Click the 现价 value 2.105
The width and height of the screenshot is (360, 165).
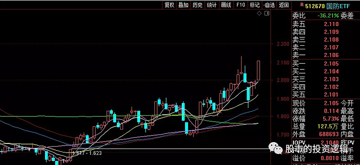click(332, 103)
